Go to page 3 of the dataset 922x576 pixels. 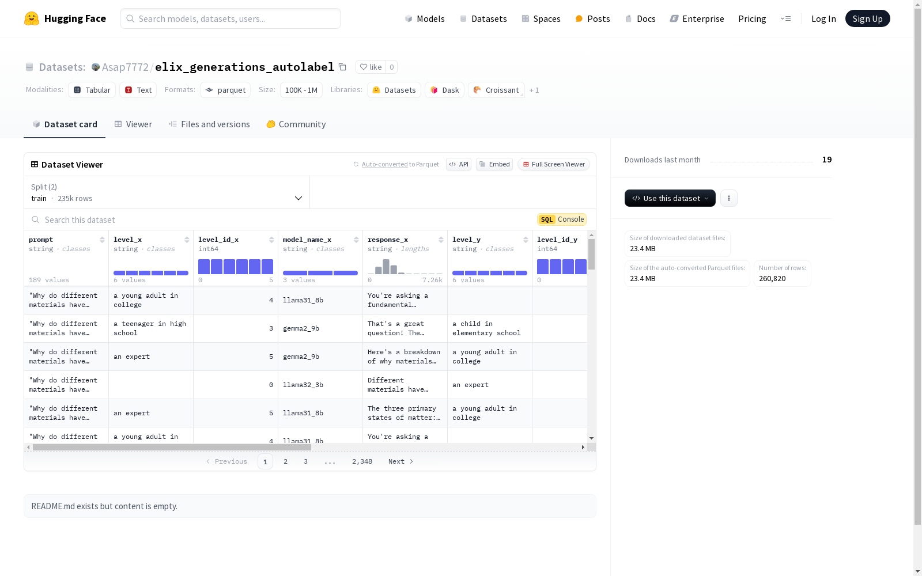(305, 461)
